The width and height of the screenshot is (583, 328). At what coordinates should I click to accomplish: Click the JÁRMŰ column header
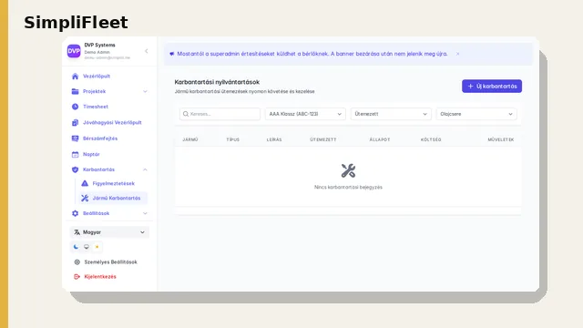pos(190,139)
